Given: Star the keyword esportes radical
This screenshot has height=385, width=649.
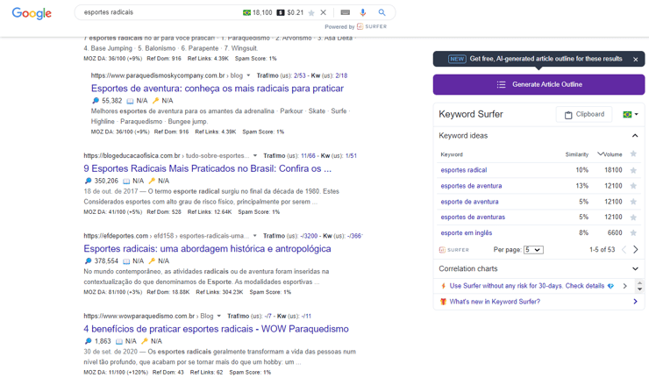Looking at the screenshot, I should coord(633,170).
